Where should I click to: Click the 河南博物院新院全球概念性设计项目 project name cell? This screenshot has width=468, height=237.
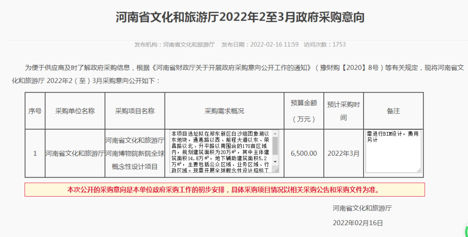point(135,153)
